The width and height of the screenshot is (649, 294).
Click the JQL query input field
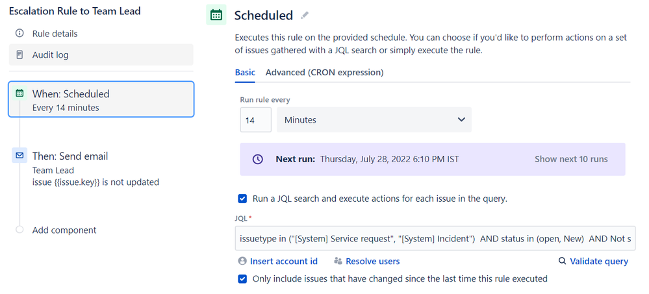tap(435, 238)
